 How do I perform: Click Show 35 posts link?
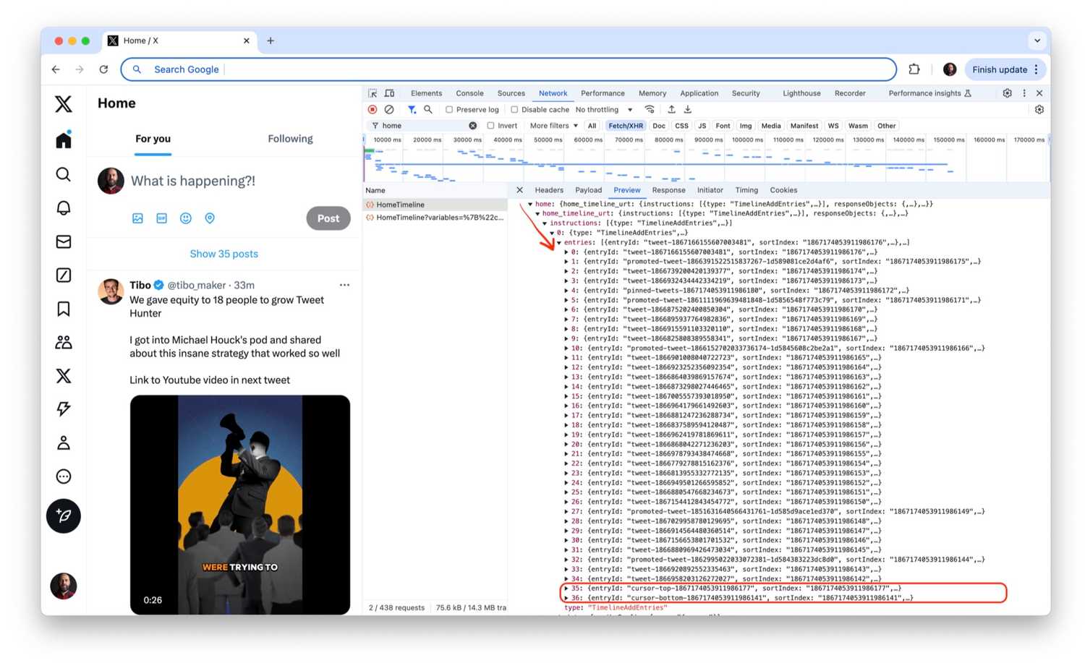[224, 254]
